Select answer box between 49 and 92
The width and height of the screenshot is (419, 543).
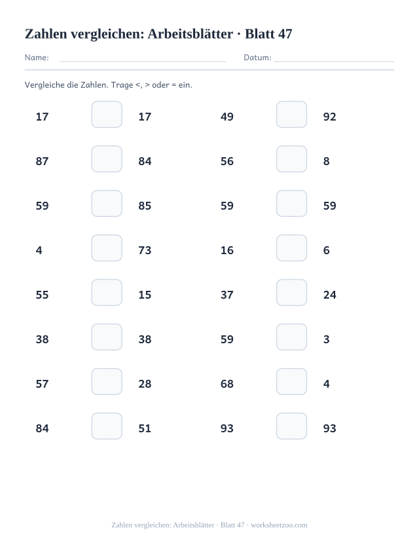point(291,114)
